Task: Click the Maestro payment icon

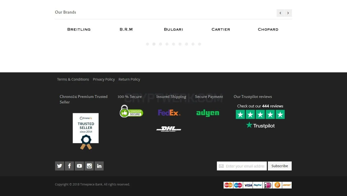Action: [x=238, y=185]
